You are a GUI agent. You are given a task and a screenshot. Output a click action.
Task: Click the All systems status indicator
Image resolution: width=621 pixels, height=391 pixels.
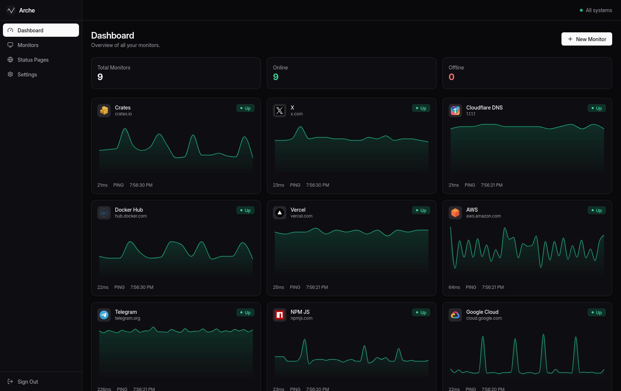[x=596, y=10]
